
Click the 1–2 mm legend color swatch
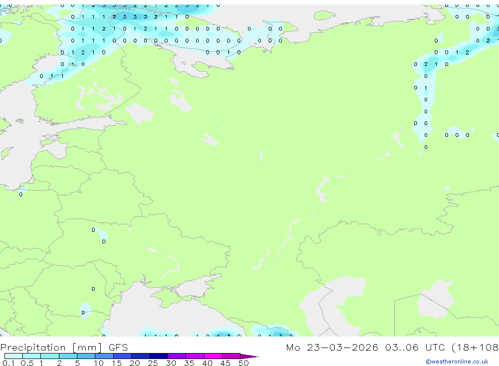[x=50, y=356]
